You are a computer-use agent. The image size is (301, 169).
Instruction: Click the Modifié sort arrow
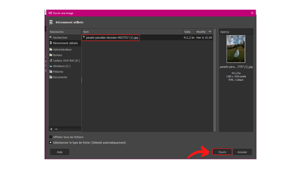(x=210, y=32)
